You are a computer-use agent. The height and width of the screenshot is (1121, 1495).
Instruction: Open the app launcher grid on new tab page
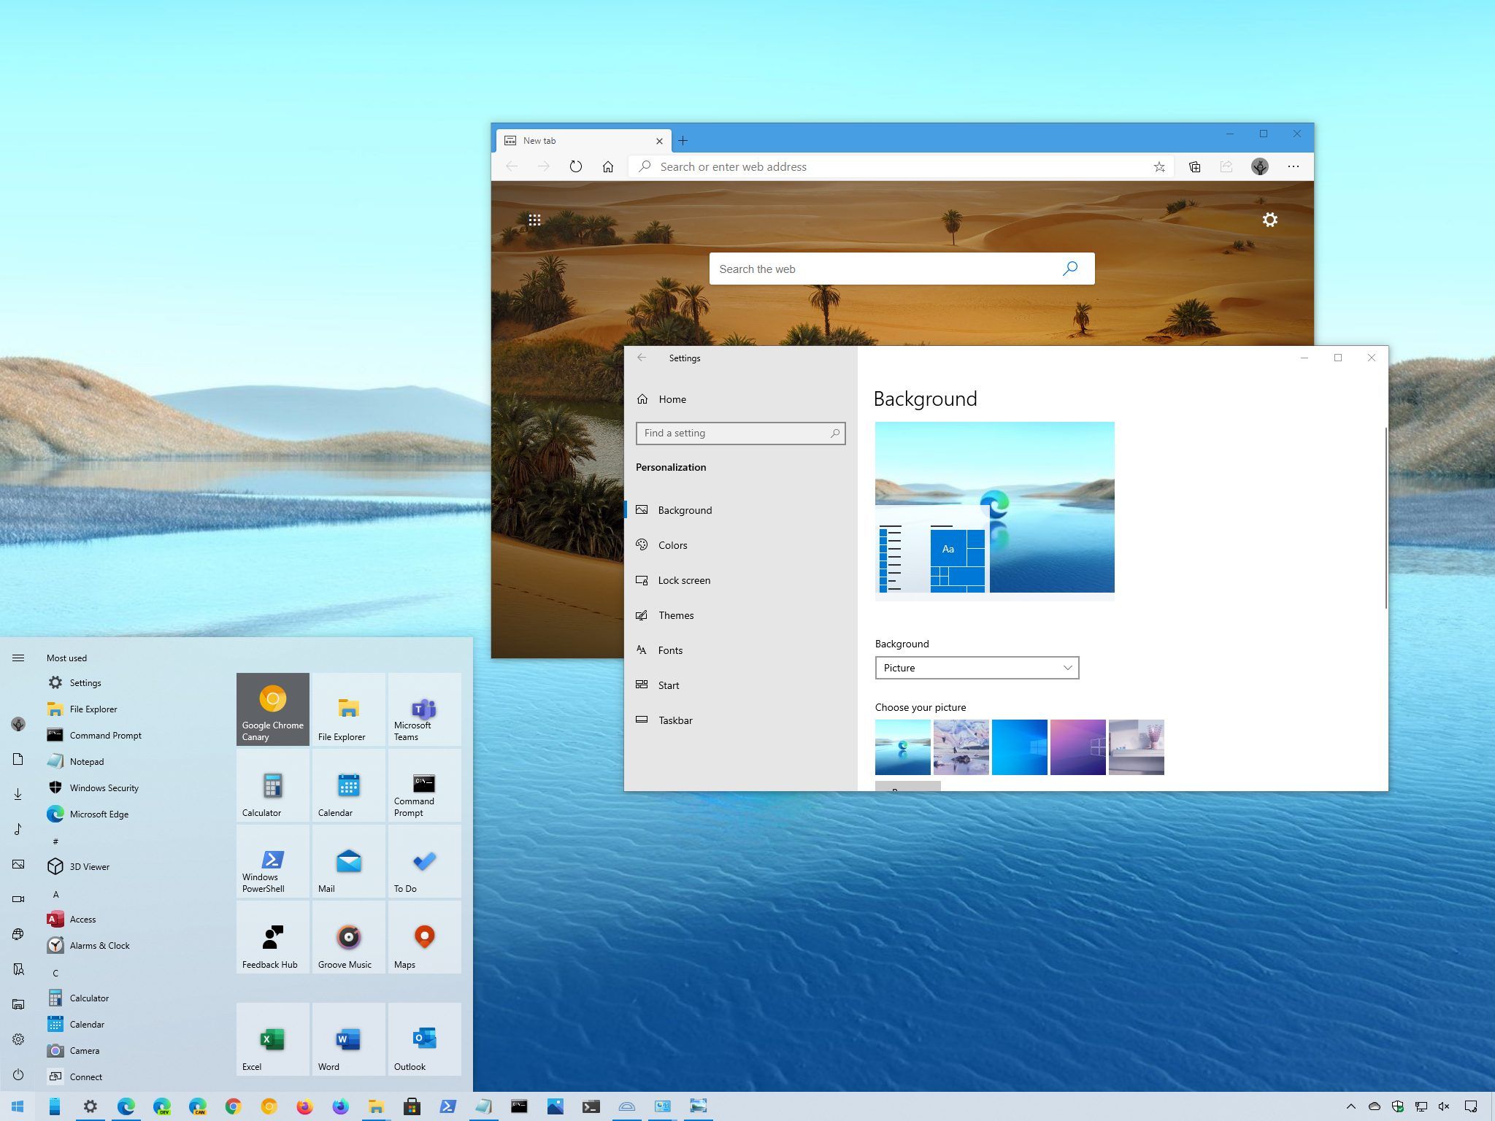(535, 218)
